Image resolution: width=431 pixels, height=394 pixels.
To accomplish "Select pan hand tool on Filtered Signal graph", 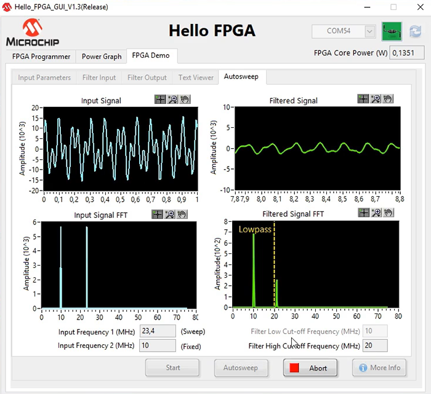I will (387, 99).
